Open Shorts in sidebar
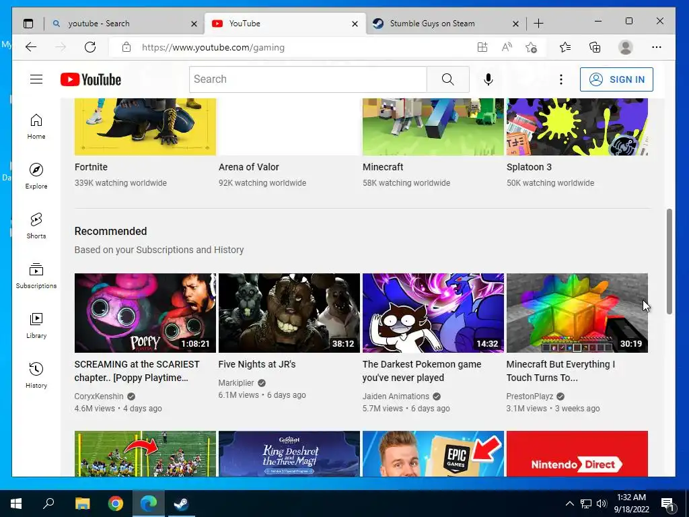 coord(36,226)
